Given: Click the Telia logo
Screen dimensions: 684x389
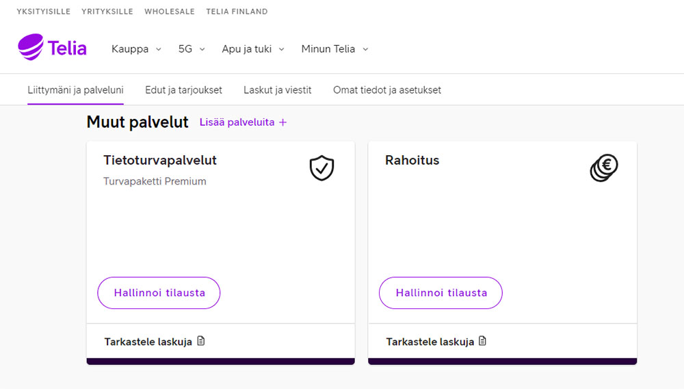Looking at the screenshot, I should point(52,47).
